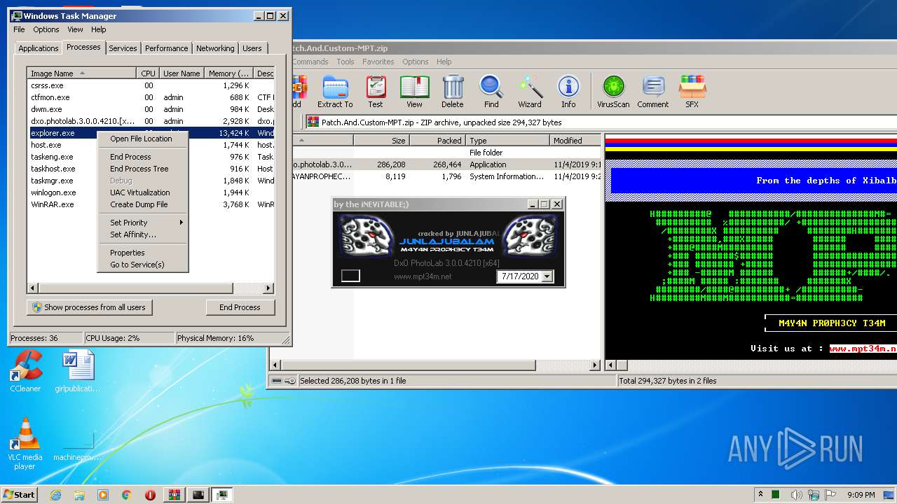Click the taskbar clock showing 9:09 PM

[861, 495]
